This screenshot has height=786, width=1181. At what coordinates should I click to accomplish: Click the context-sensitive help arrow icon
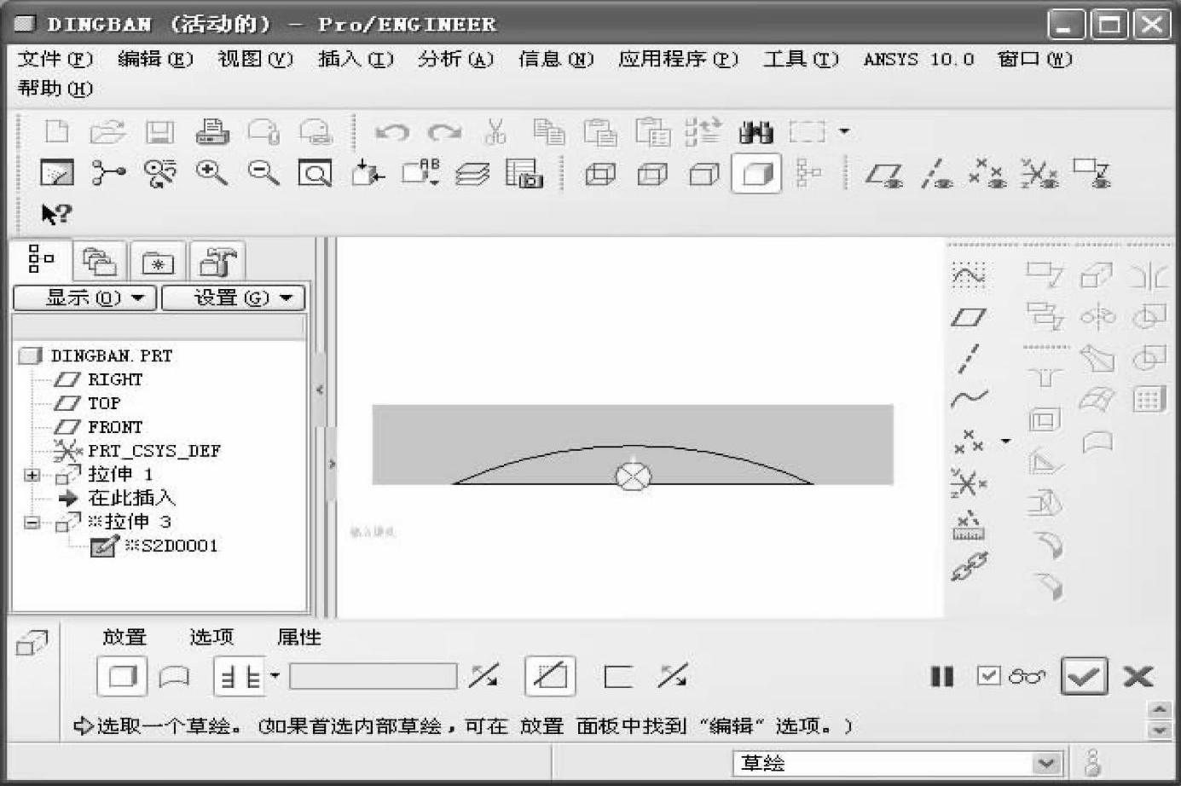coord(56,213)
